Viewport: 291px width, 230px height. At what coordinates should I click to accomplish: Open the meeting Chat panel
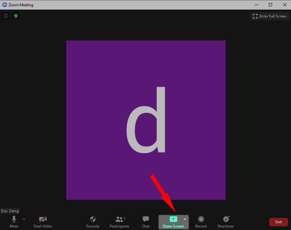coord(145,221)
